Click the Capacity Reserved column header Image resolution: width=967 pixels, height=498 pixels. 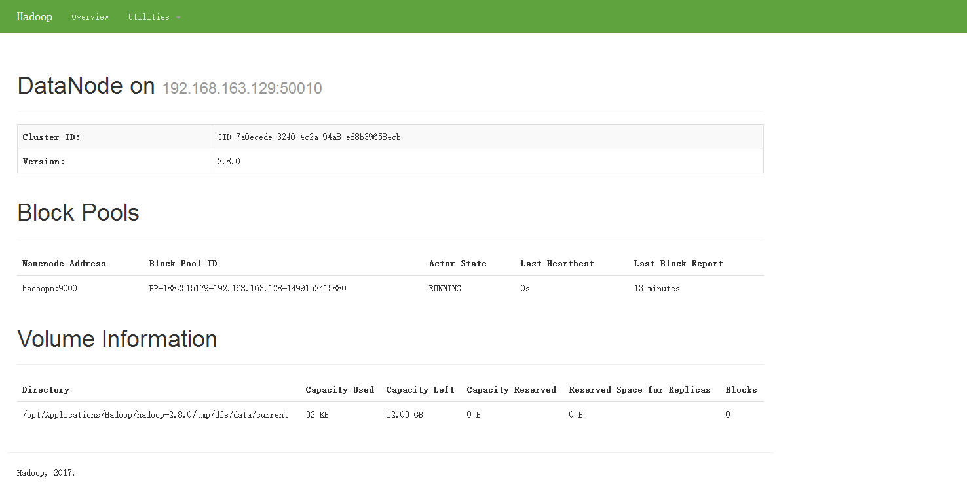click(x=512, y=390)
